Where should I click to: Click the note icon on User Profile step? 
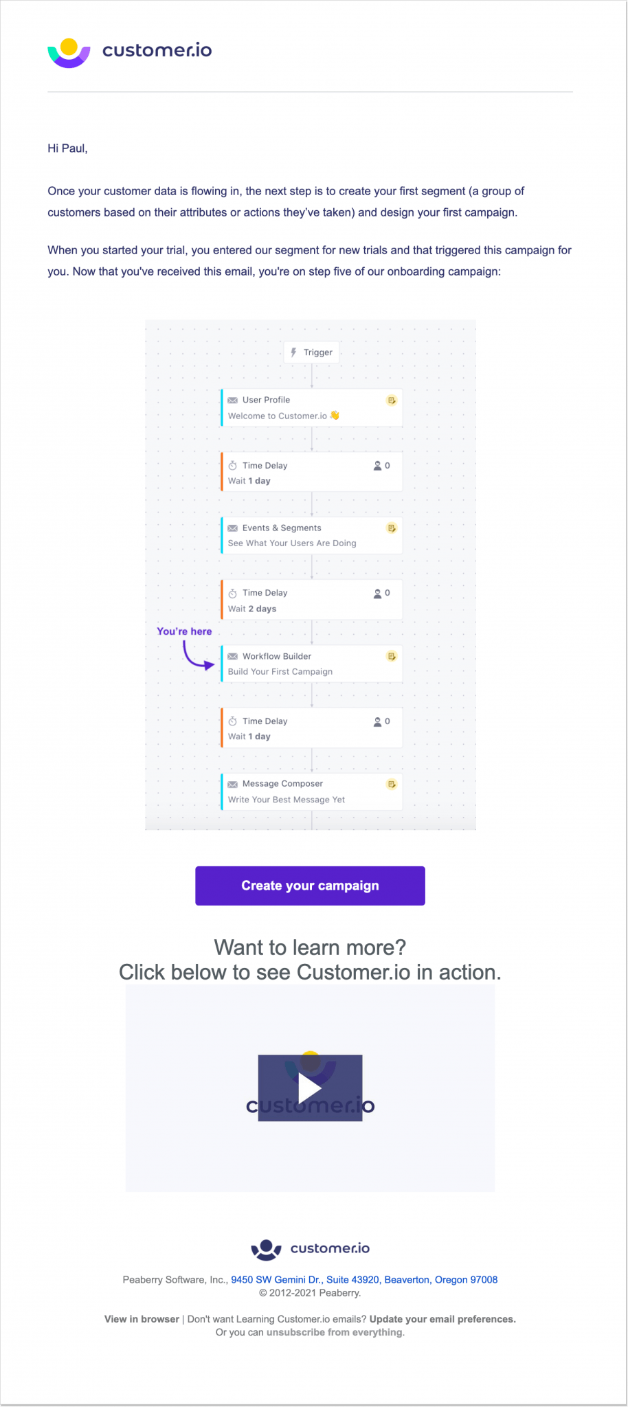392,400
